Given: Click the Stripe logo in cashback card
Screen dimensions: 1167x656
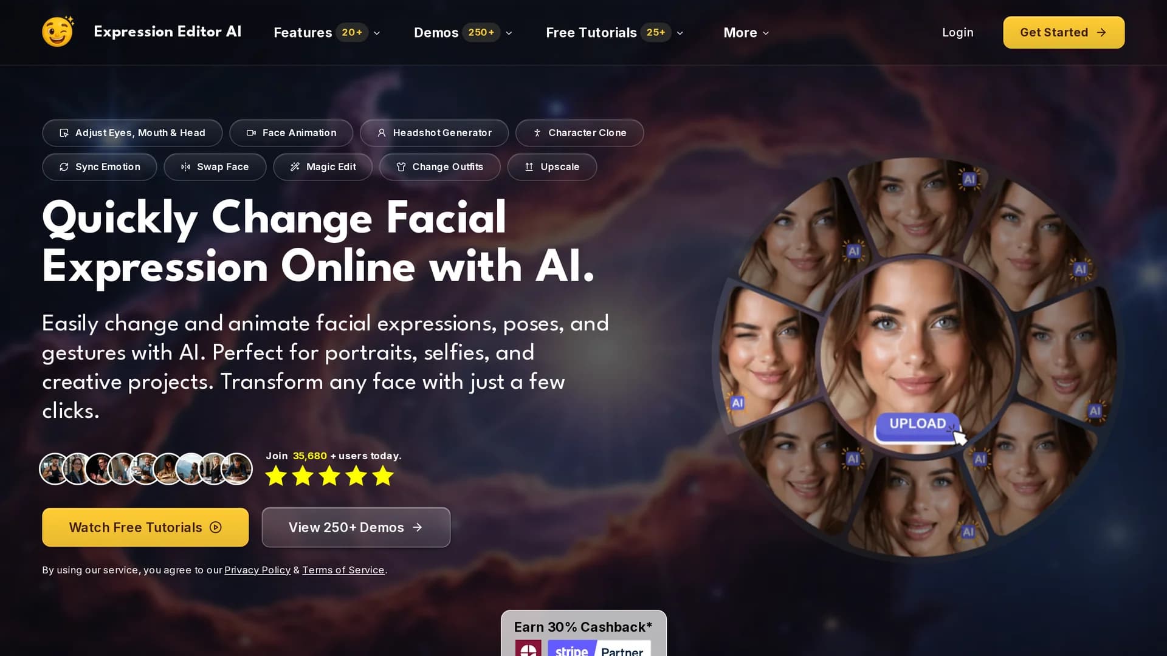Looking at the screenshot, I should point(571,649).
